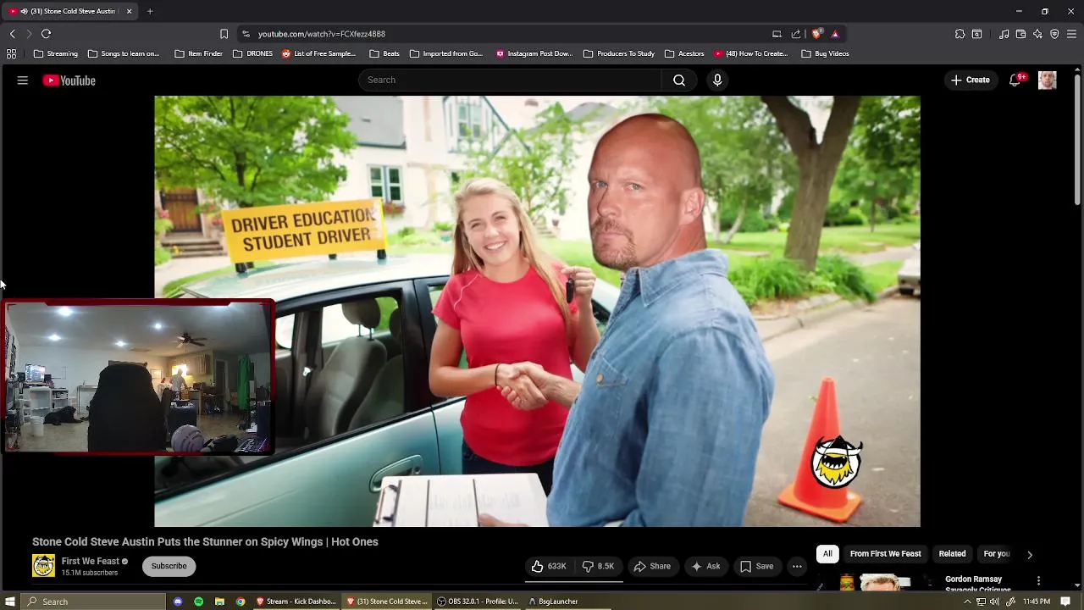Screen dimensions: 1084x610
Task: Reload the page in browser
Action: pos(46,34)
